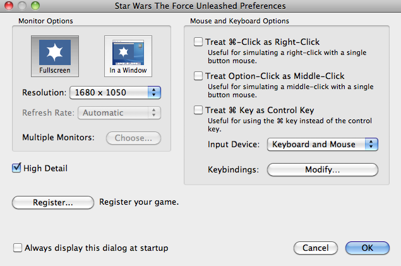The width and height of the screenshot is (401, 266).
Task: Confirm preferences with the OK button
Action: click(368, 248)
